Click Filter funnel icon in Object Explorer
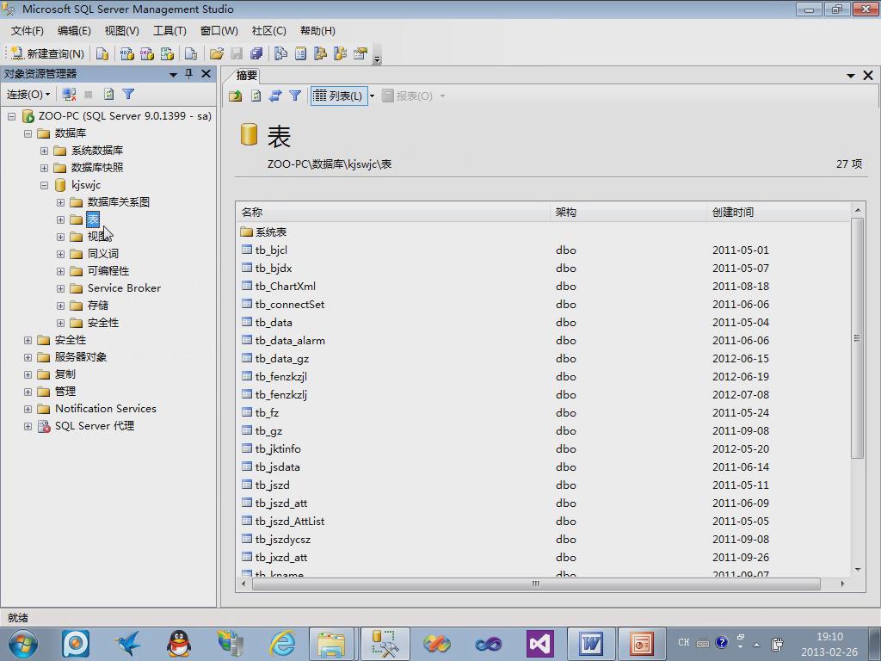This screenshot has width=881, height=661. click(128, 95)
